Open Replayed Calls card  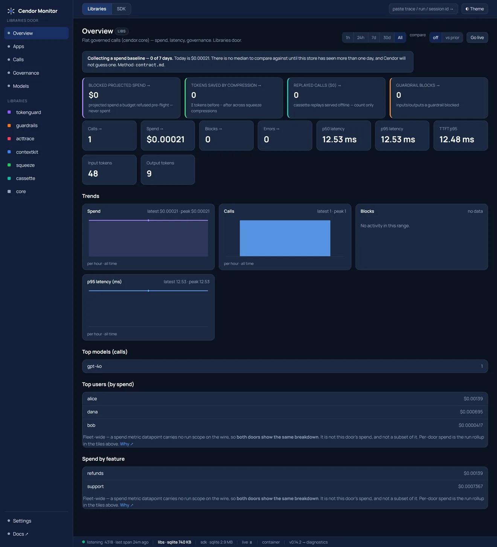pyautogui.click(x=336, y=98)
